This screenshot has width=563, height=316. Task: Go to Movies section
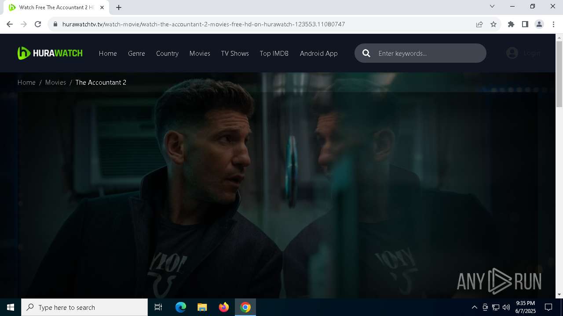pyautogui.click(x=200, y=53)
